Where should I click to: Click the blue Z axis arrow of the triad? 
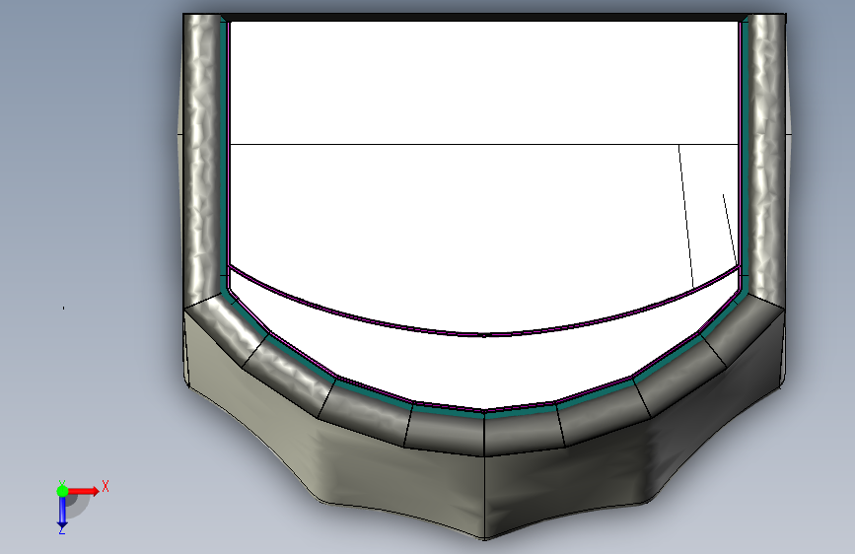tap(62, 513)
